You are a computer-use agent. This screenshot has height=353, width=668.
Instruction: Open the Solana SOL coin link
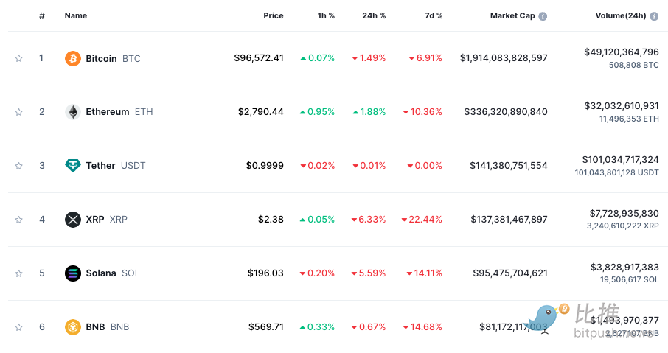101,273
